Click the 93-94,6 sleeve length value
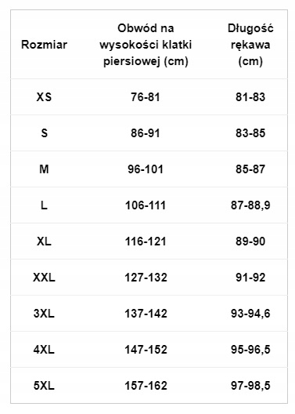The image size is (295, 414). coord(250,314)
